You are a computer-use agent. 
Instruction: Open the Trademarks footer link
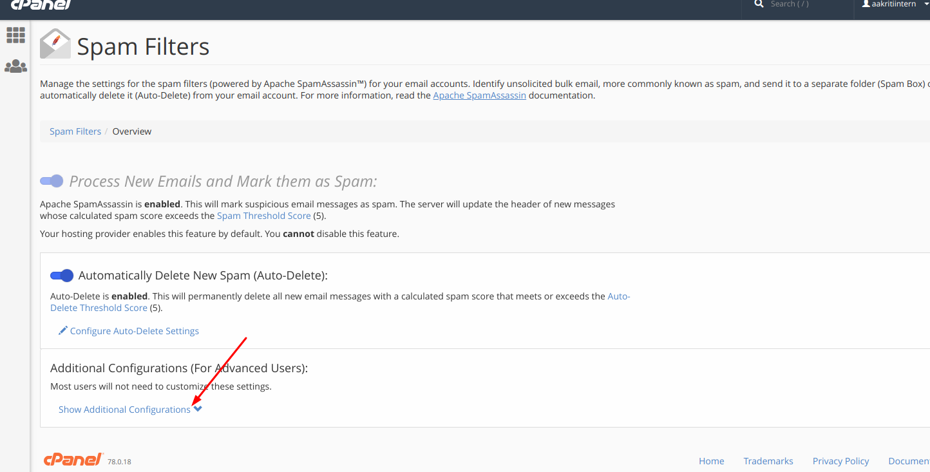pyautogui.click(x=768, y=461)
